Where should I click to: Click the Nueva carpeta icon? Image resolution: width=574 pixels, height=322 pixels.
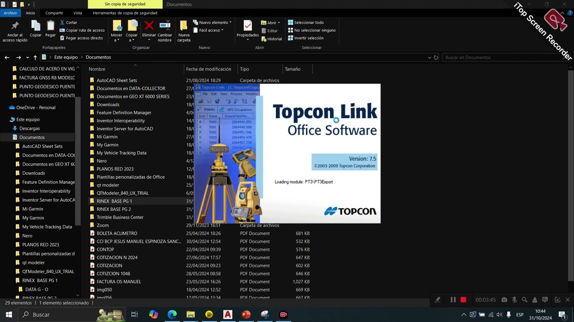point(184,25)
